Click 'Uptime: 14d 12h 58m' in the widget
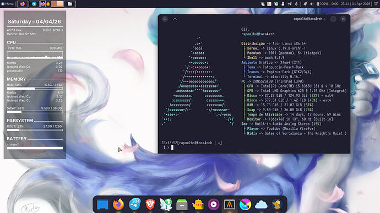 [21, 34]
